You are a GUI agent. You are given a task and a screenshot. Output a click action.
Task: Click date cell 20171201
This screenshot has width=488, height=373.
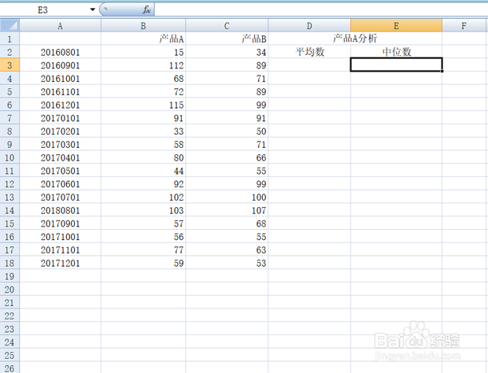tap(61, 263)
